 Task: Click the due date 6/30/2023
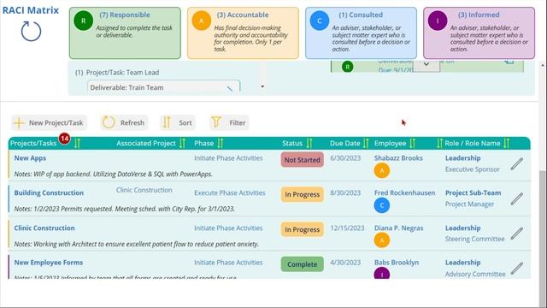[x=345, y=157]
